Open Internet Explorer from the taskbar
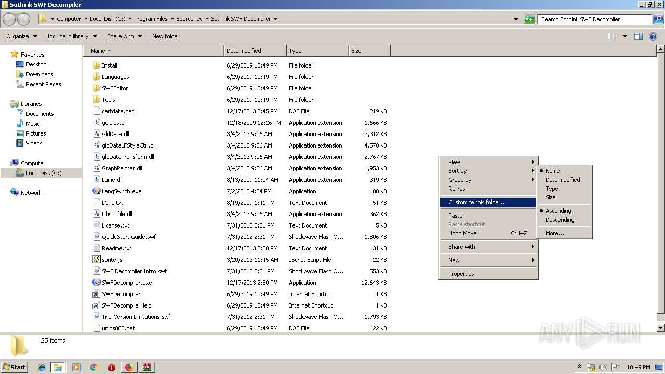The width and height of the screenshot is (665, 374). 42,367
